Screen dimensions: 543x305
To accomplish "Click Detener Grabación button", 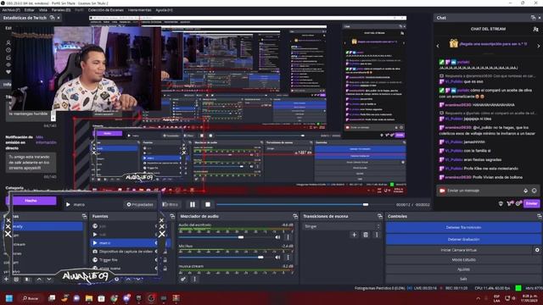I will pyautogui.click(x=463, y=239).
